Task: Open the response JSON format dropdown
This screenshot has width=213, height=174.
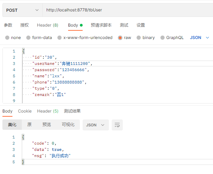Action: [96, 125]
